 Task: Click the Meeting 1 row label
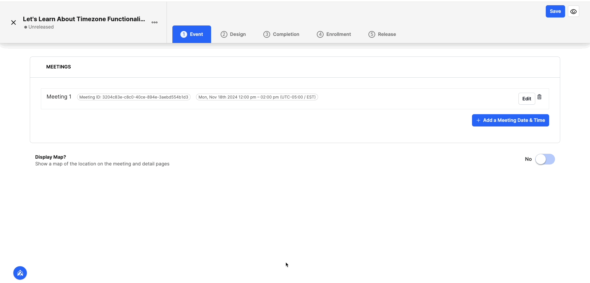click(x=59, y=97)
